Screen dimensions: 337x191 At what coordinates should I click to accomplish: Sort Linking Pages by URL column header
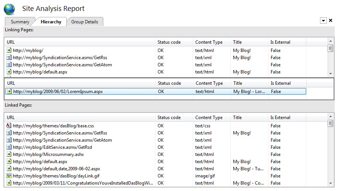point(80,42)
